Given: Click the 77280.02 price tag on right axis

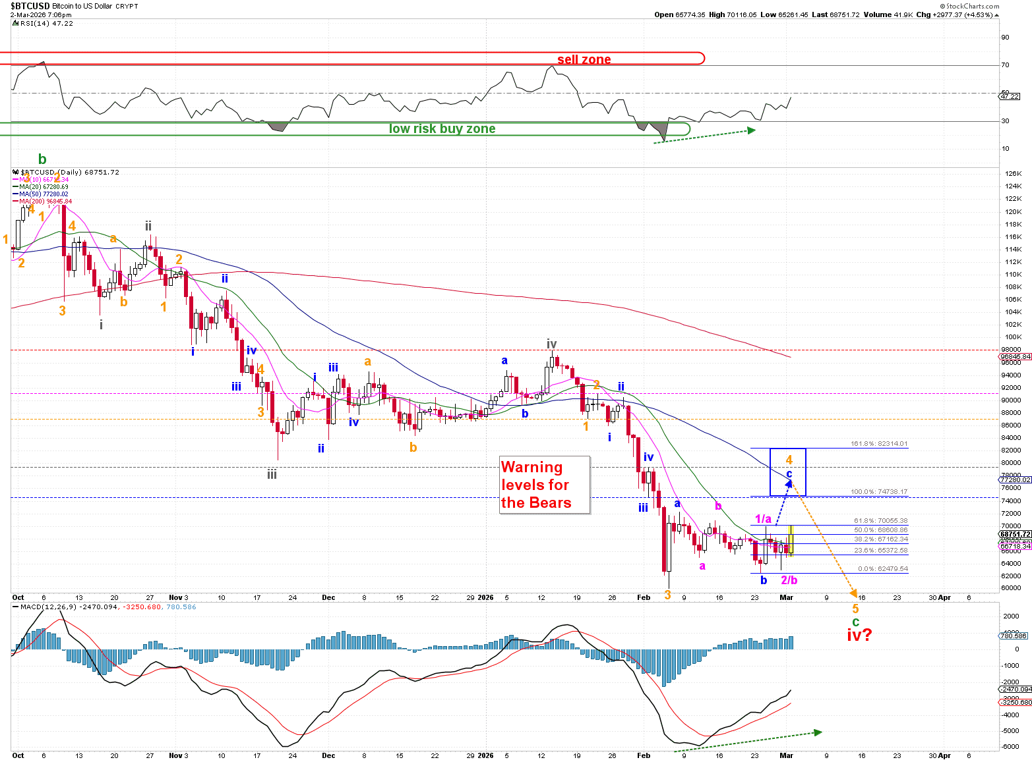Looking at the screenshot, I should pyautogui.click(x=1016, y=480).
